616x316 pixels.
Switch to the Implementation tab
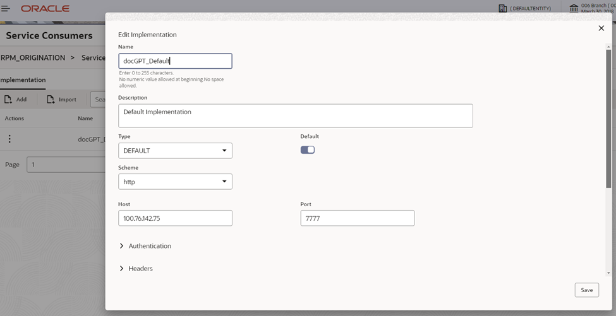click(23, 80)
